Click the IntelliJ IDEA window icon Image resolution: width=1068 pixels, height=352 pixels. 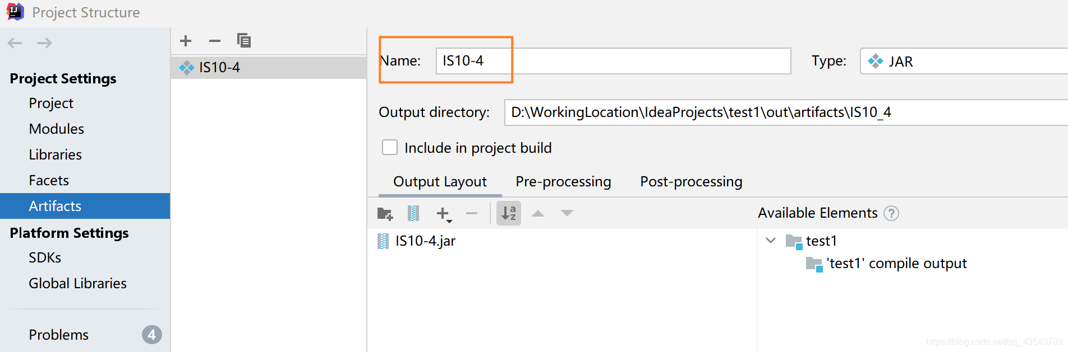point(15,11)
